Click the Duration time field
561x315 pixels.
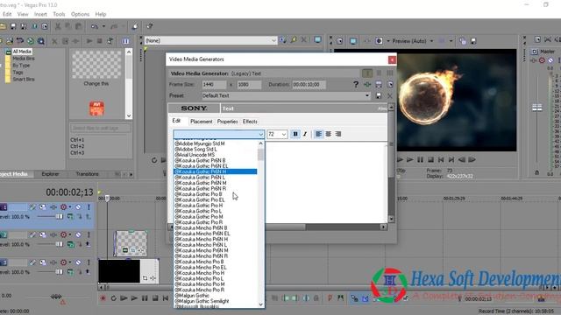[309, 85]
